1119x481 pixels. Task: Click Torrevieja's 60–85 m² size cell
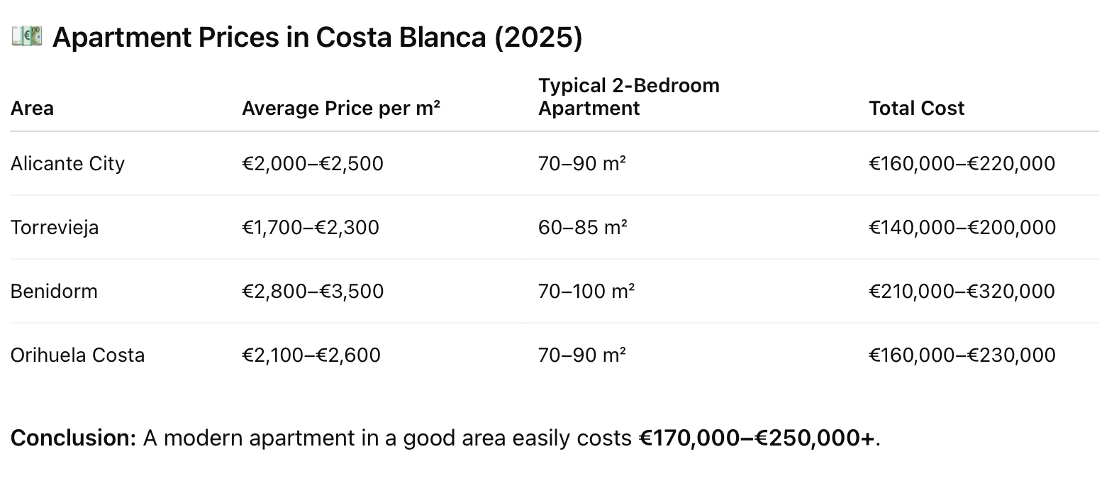(582, 227)
